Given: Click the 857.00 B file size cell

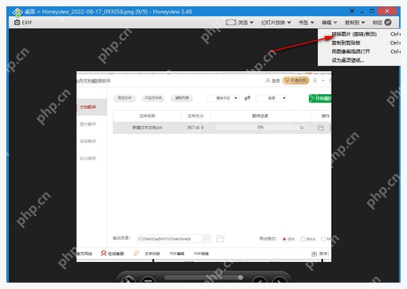Looking at the screenshot, I should coord(196,128).
